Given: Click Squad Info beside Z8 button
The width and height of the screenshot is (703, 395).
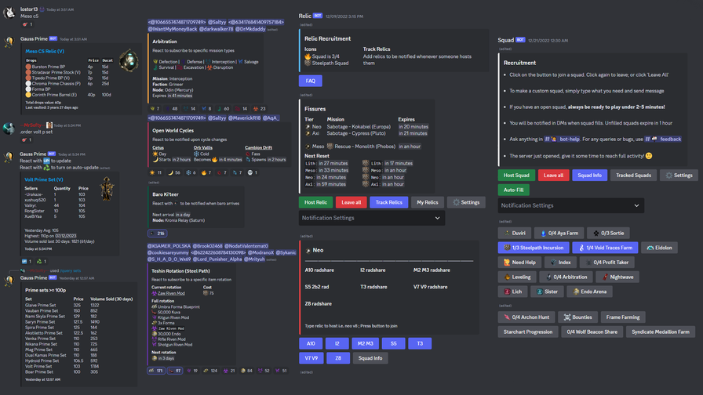Looking at the screenshot, I should click(x=370, y=358).
